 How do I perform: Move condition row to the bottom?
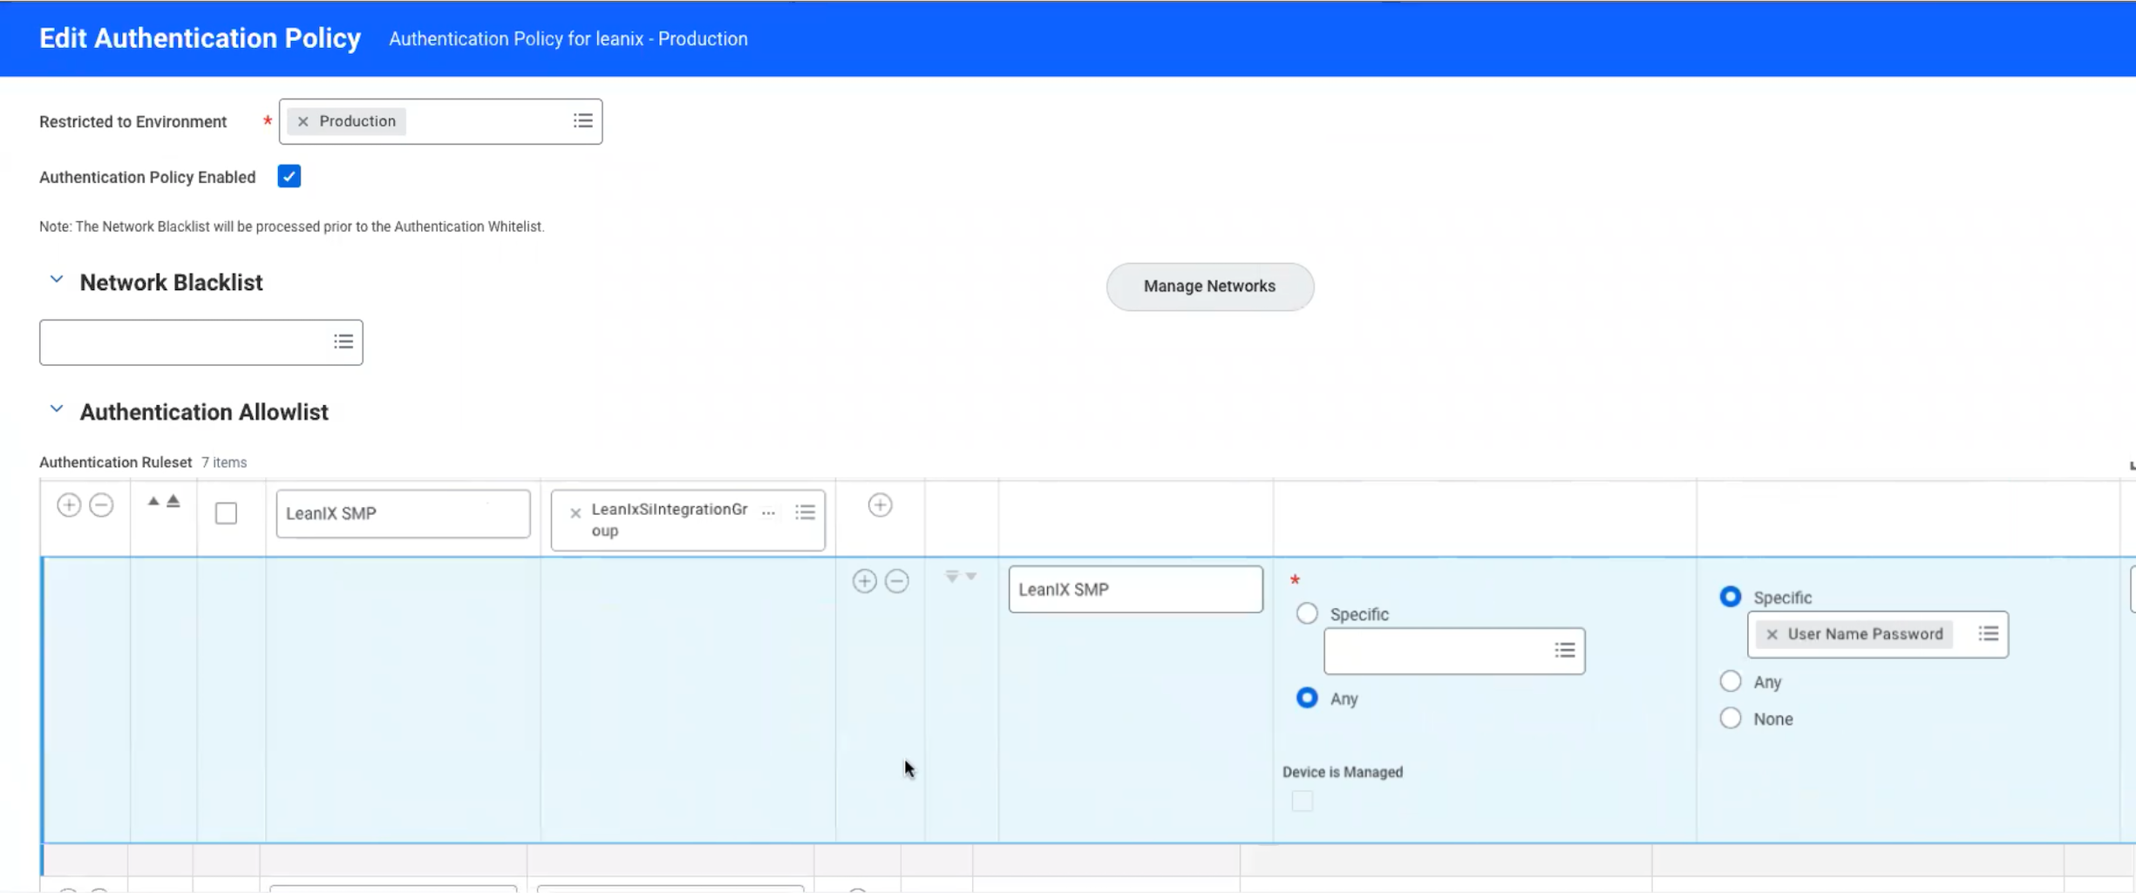(952, 577)
